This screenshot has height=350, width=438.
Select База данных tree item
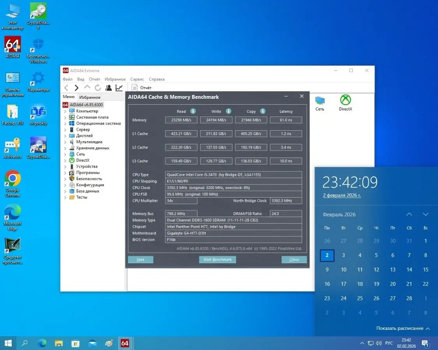click(x=88, y=191)
